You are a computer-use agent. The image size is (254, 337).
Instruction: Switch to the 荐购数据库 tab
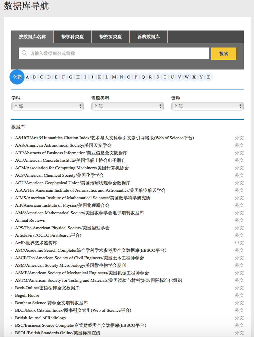tap(148, 37)
